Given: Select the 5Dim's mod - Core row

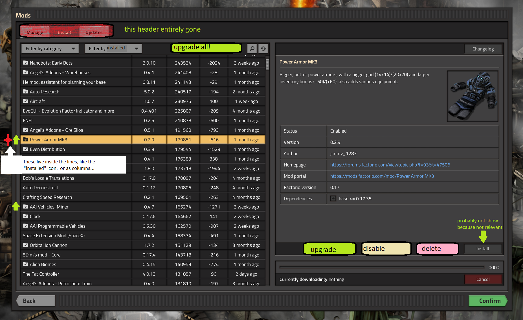Looking at the screenshot, I should [143, 255].
